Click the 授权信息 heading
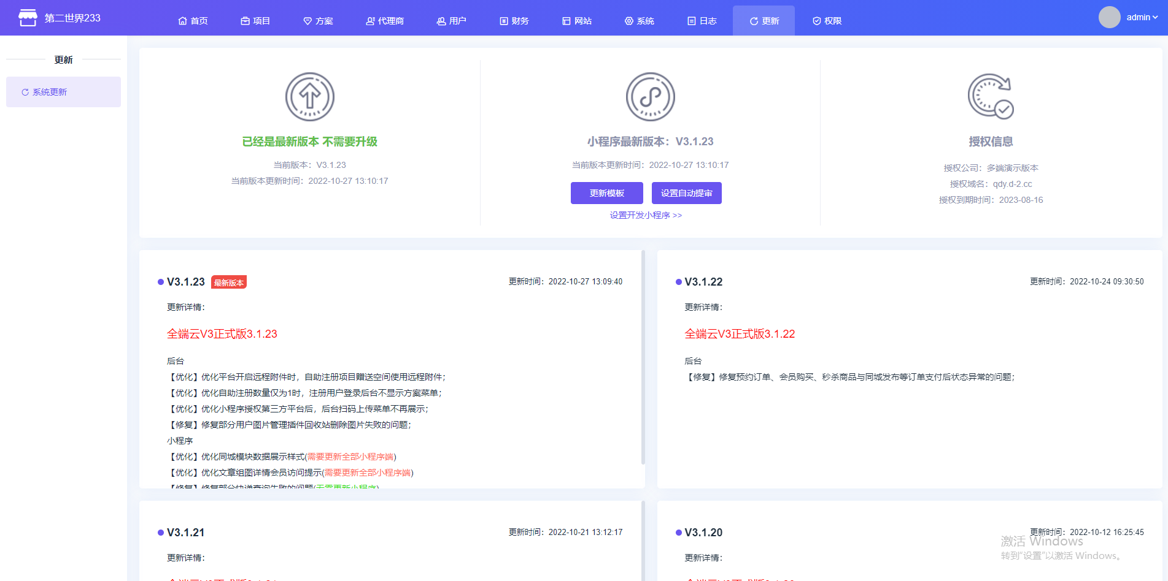1168x581 pixels. coord(991,142)
